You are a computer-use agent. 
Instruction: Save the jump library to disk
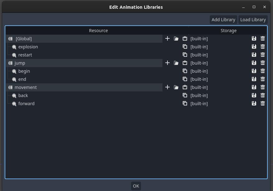click(x=254, y=63)
